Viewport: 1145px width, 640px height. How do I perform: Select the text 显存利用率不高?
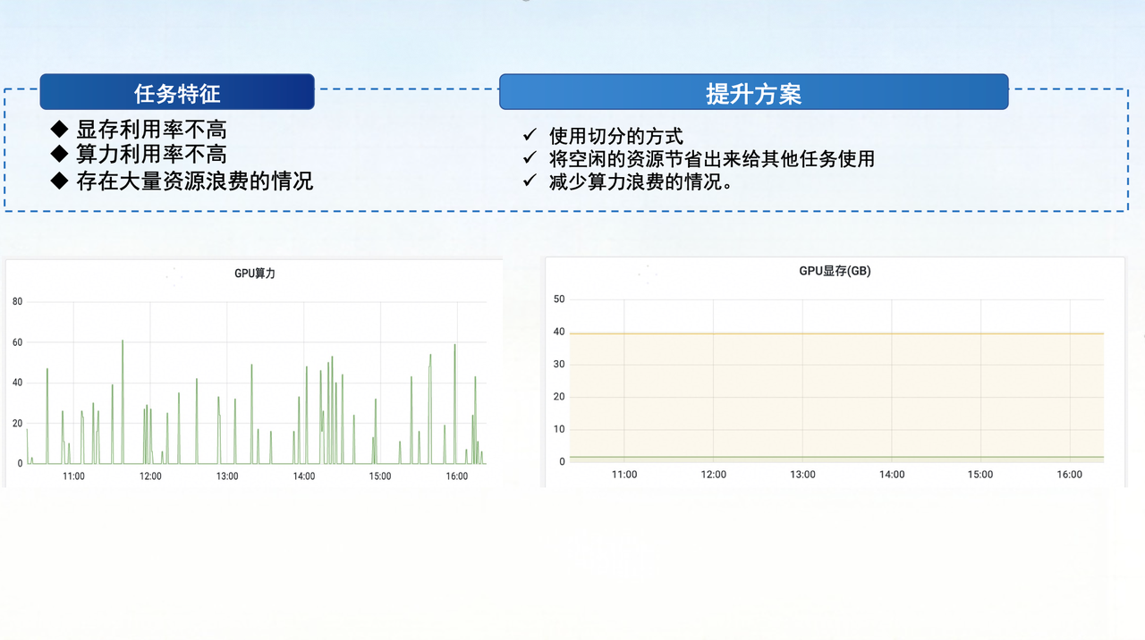click(151, 130)
